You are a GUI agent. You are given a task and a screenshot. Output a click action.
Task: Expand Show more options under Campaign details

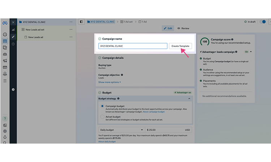(109, 82)
